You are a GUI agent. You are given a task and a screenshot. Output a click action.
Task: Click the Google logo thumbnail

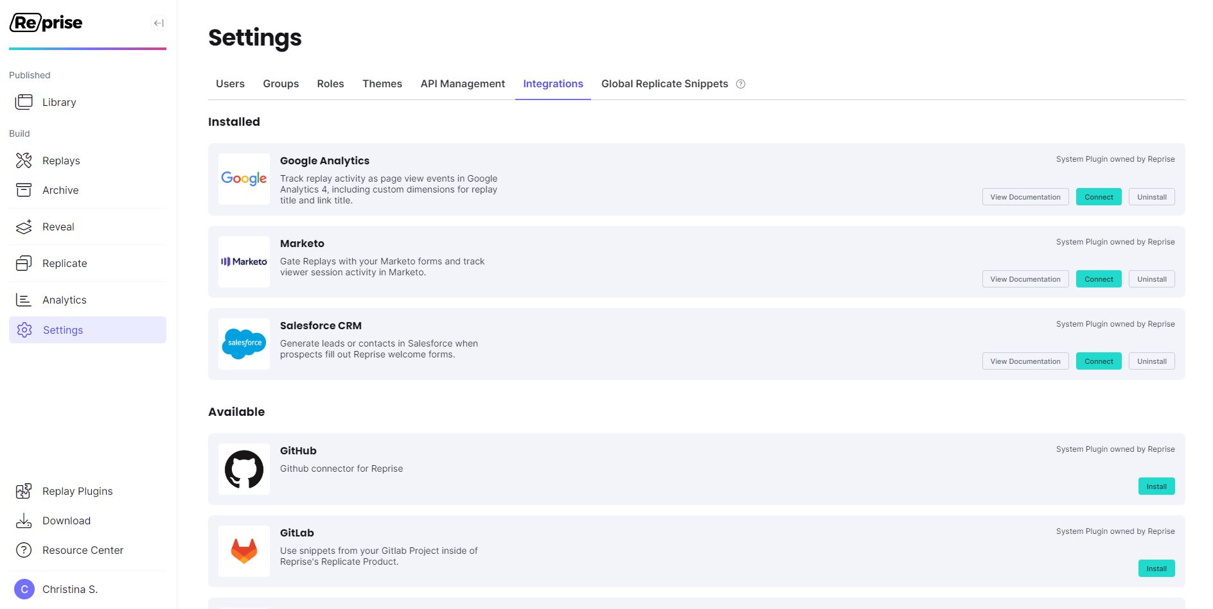[x=244, y=179]
